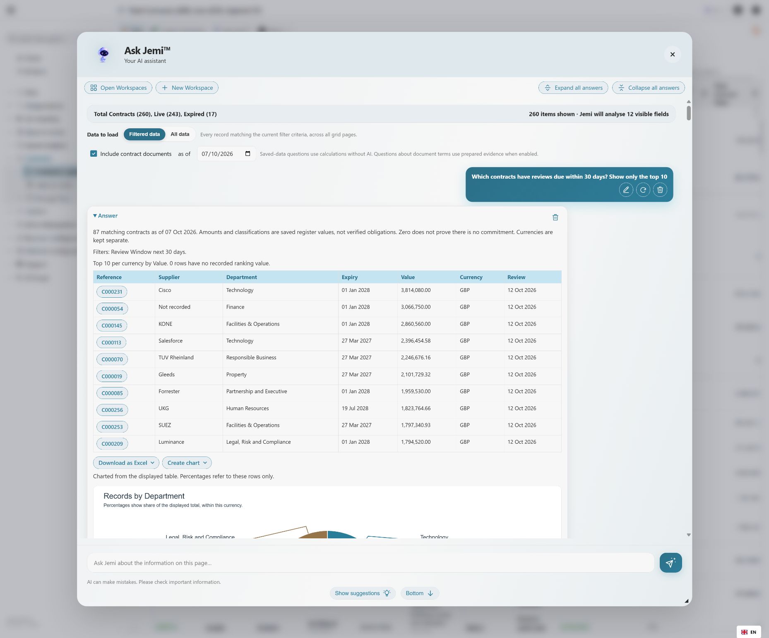
Task: Open contract reference C000256
Action: tap(112, 410)
